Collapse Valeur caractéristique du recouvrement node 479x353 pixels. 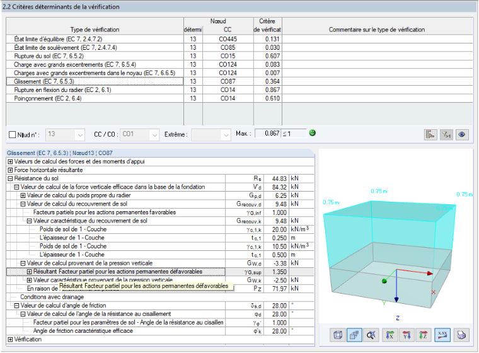pyautogui.click(x=30, y=221)
